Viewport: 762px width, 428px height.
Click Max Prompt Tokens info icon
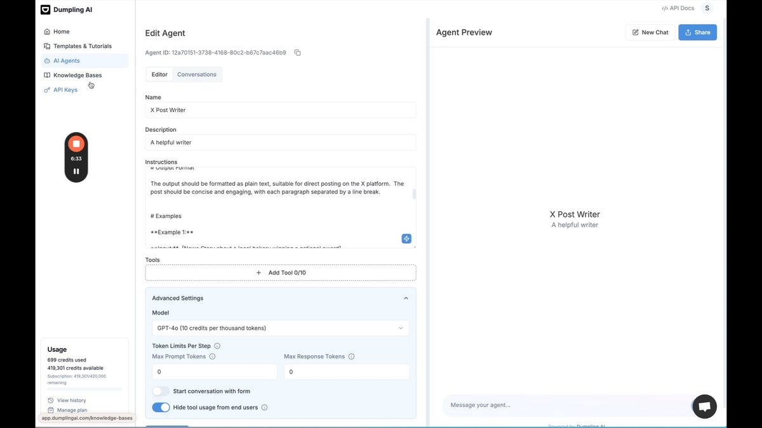coord(212,356)
